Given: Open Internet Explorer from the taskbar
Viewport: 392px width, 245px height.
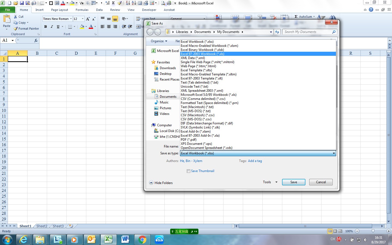Looking at the screenshot, I should click(23, 240).
